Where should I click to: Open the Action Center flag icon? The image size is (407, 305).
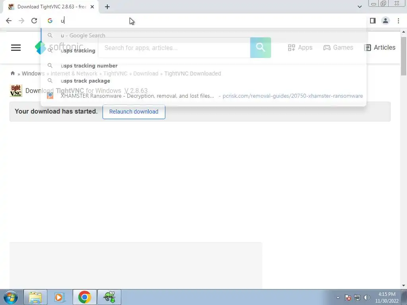click(348, 297)
